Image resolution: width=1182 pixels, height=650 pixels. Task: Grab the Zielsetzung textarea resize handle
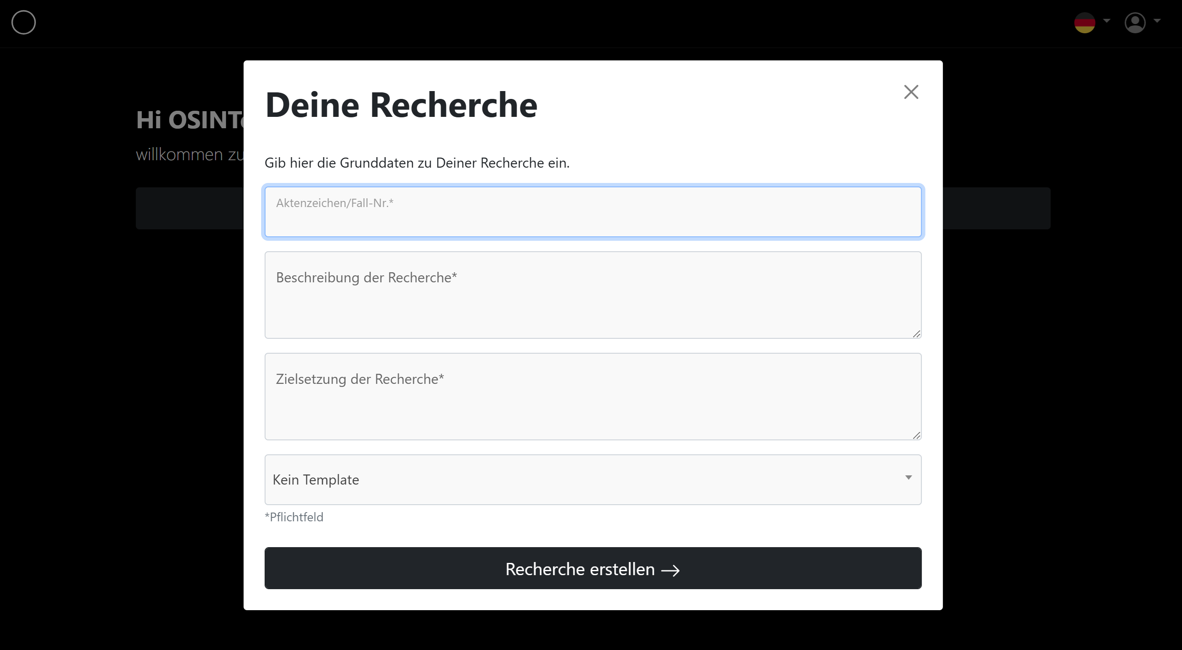pos(917,436)
